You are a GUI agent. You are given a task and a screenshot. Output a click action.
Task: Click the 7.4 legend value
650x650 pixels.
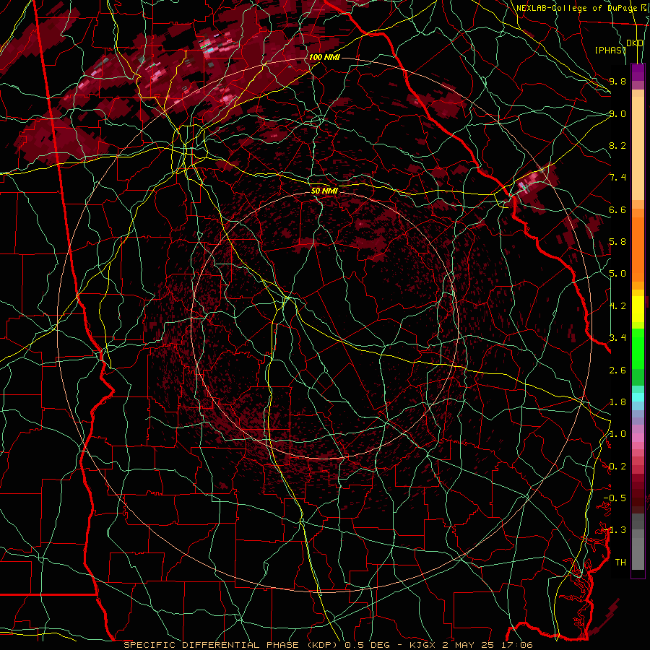(617, 178)
